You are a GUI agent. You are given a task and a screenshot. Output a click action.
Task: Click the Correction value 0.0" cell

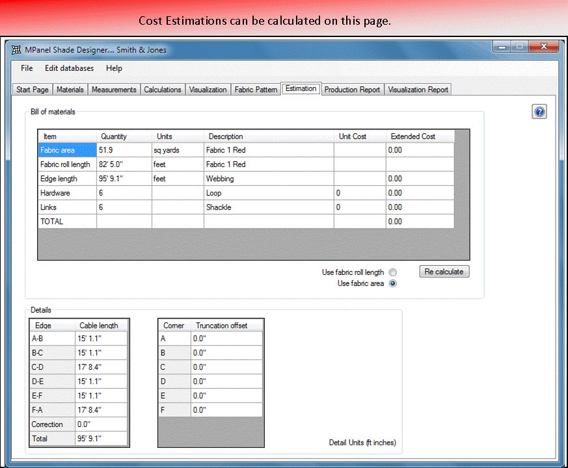pos(101,424)
